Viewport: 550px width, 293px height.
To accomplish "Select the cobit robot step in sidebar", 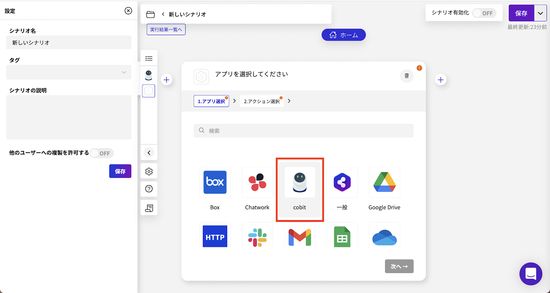I will pos(148,75).
